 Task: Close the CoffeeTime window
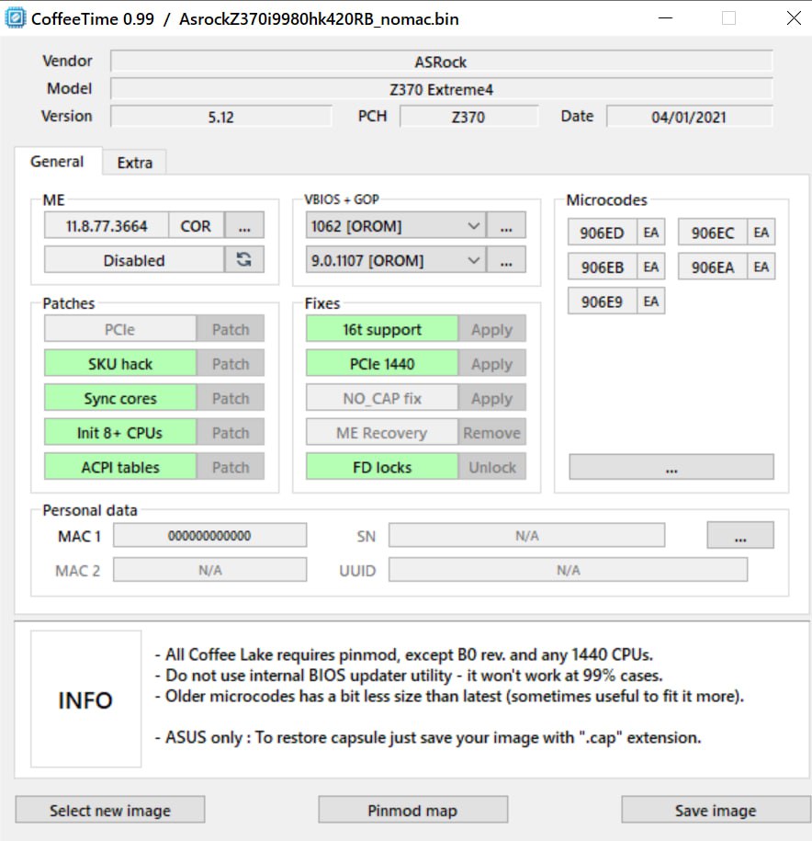pos(794,18)
